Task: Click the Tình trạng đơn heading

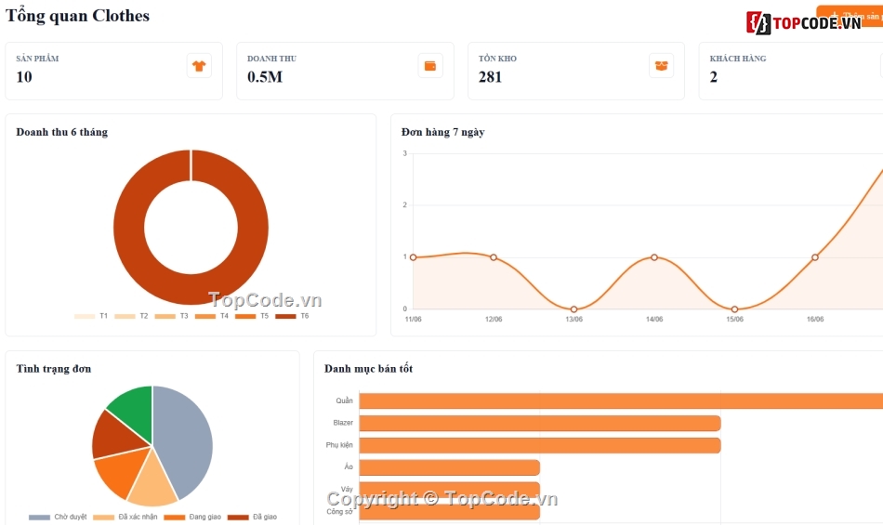Action: pyautogui.click(x=54, y=369)
